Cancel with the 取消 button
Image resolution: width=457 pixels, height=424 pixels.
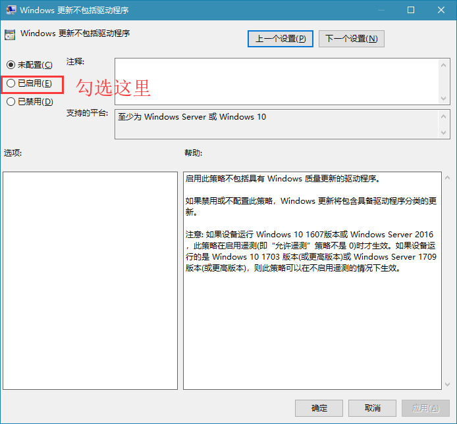[x=372, y=408]
